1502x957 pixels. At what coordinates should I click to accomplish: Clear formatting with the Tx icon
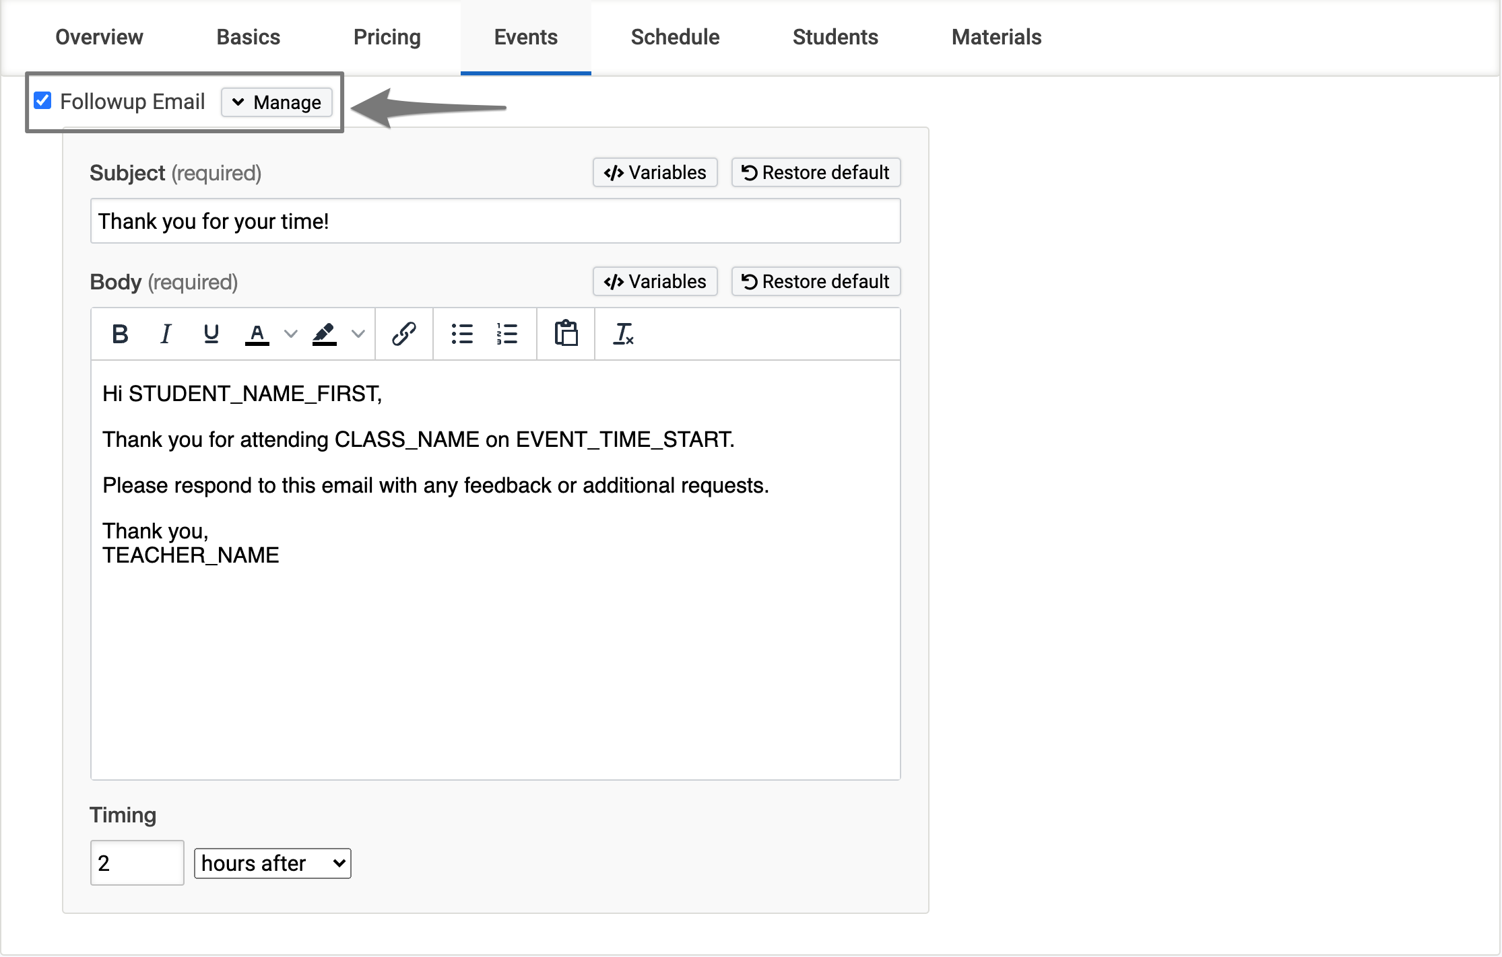pos(624,334)
